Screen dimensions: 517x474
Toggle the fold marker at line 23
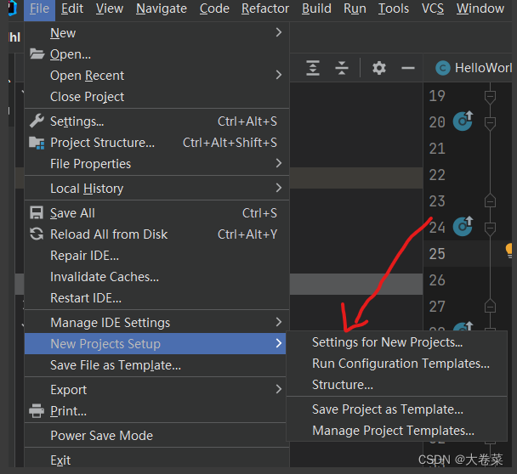490,200
